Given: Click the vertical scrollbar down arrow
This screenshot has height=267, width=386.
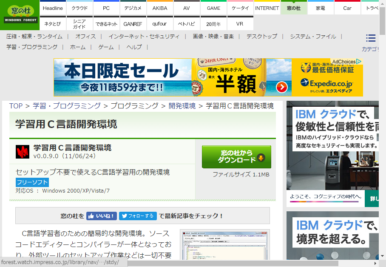Looking at the screenshot, I should 382,256.
